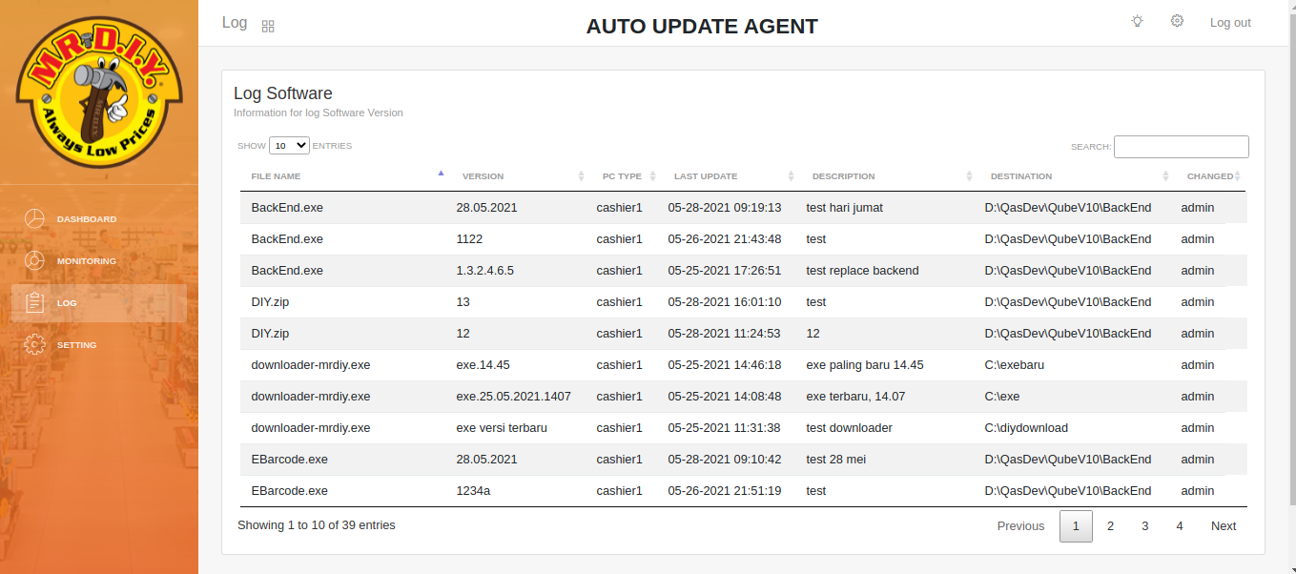
Task: Click the Log out link
Action: tap(1230, 23)
